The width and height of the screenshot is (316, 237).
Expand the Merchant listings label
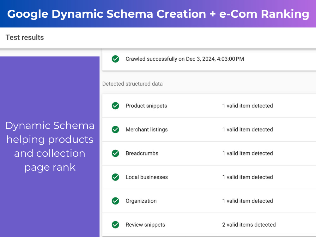(147, 129)
